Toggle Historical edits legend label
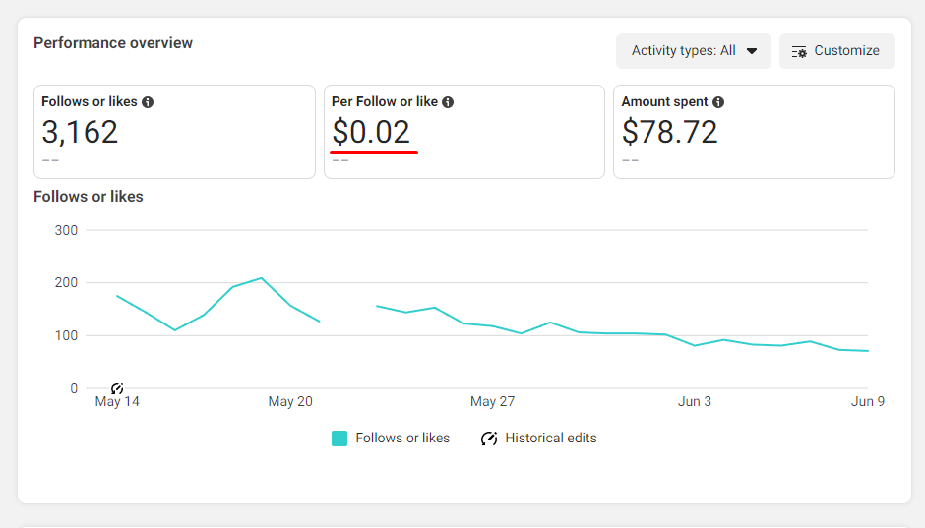The width and height of the screenshot is (925, 528). pyautogui.click(x=550, y=438)
